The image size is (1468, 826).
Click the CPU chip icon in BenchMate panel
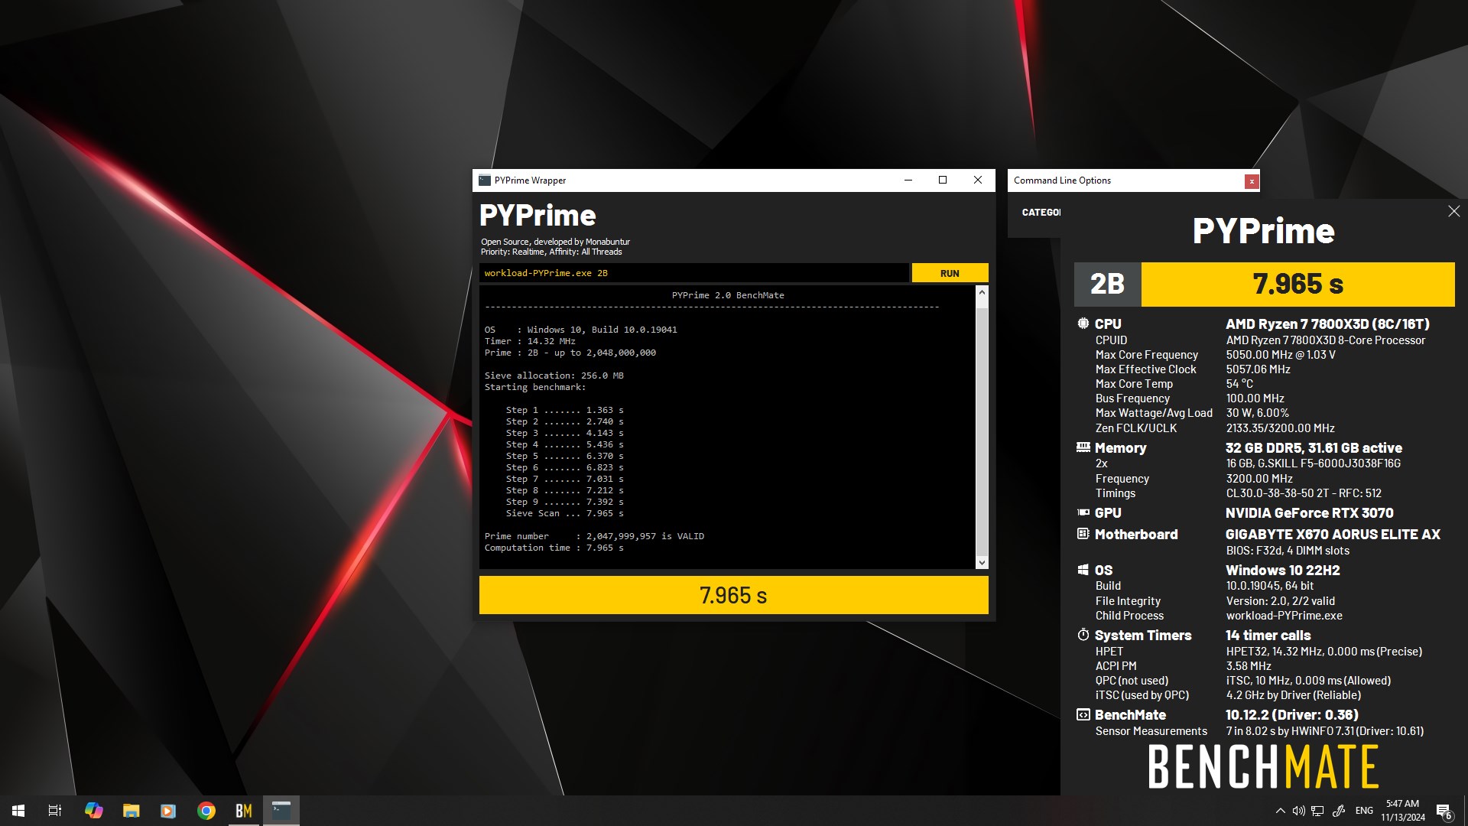coord(1083,324)
